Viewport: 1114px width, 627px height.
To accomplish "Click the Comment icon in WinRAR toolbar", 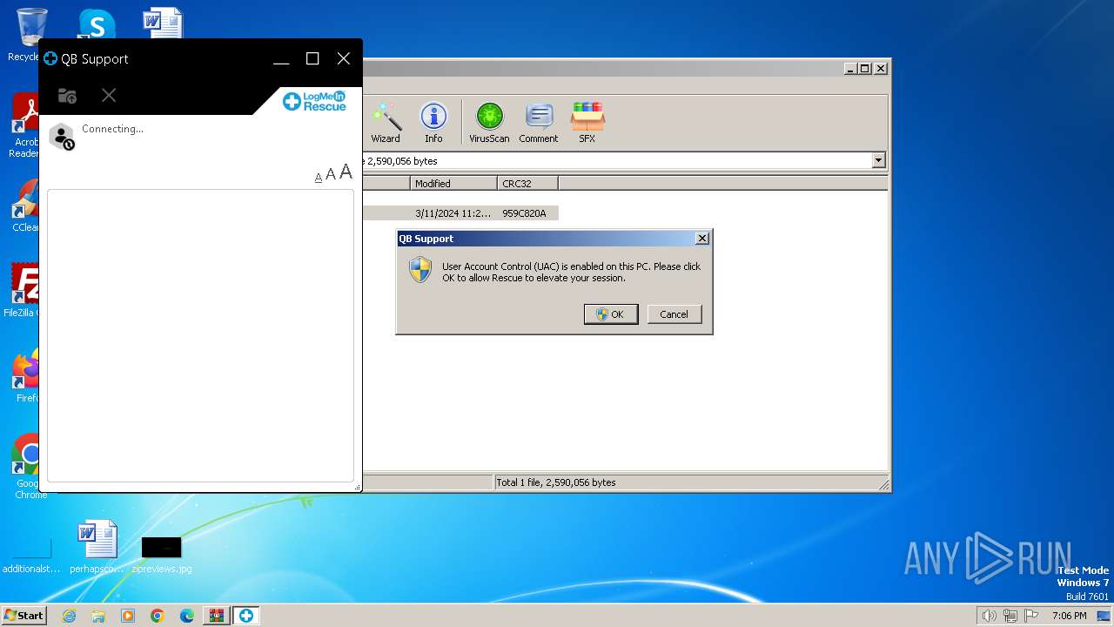I will [x=539, y=123].
